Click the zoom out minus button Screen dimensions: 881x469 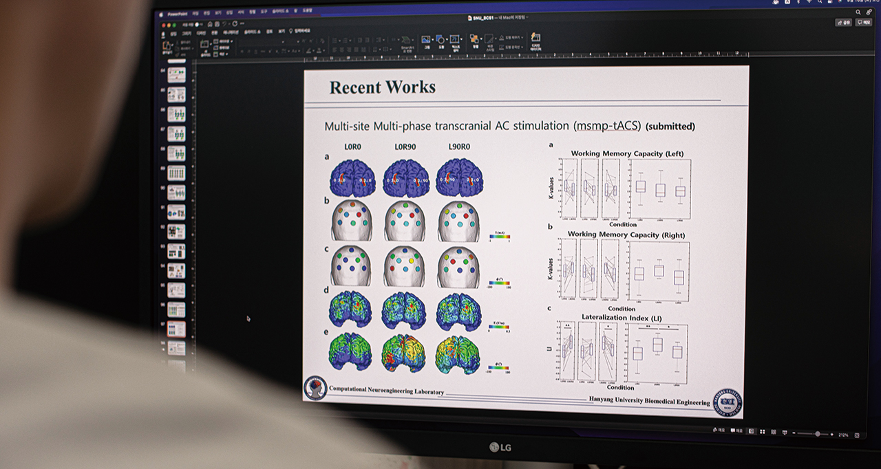[x=794, y=433]
